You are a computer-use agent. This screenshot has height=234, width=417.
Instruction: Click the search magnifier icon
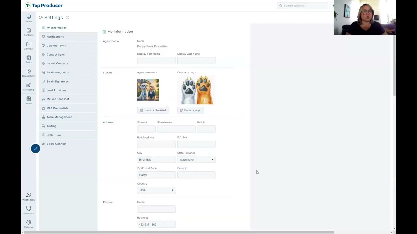280,6
